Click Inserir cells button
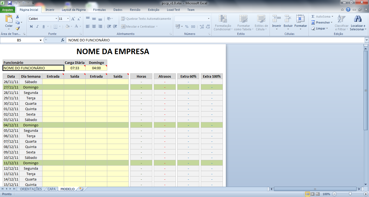This screenshot has width=369, height=197. [276, 23]
